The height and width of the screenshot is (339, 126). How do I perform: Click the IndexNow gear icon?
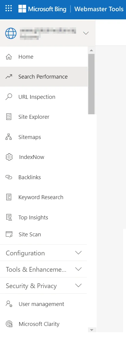tap(9, 157)
